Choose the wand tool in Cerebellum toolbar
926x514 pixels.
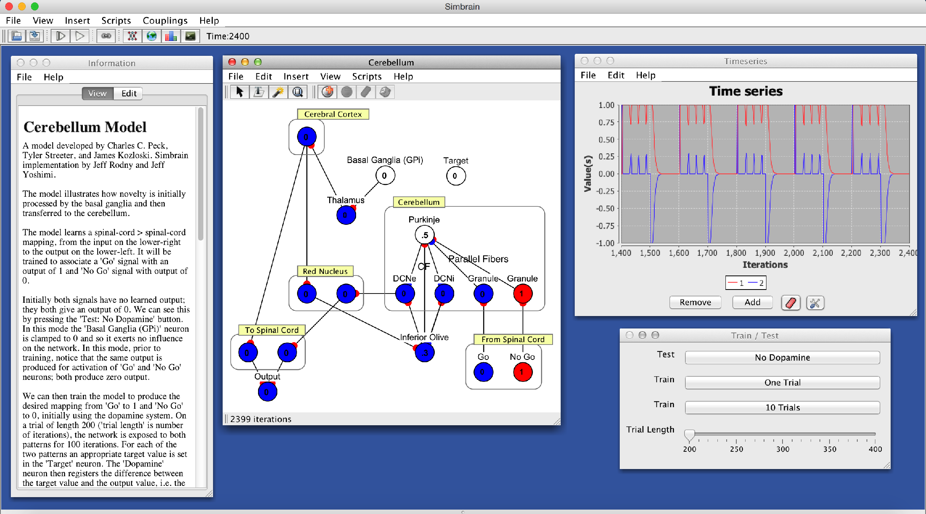coord(278,92)
